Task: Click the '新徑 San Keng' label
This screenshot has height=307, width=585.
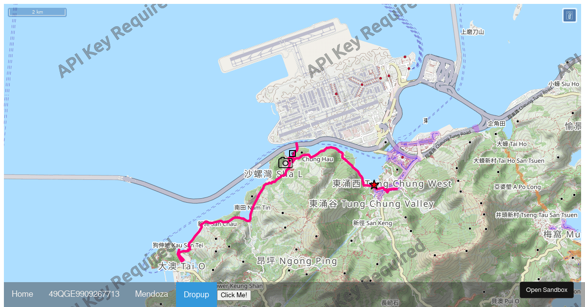Action: pyautogui.click(x=372, y=223)
